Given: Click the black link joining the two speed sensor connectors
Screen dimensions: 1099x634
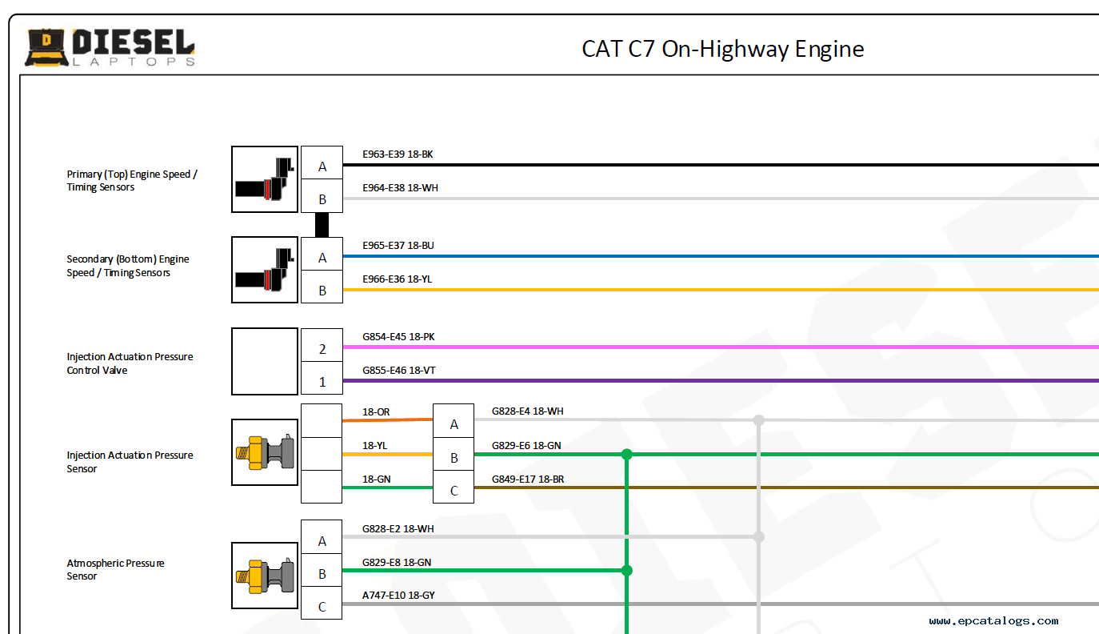Looking at the screenshot, I should (322, 225).
